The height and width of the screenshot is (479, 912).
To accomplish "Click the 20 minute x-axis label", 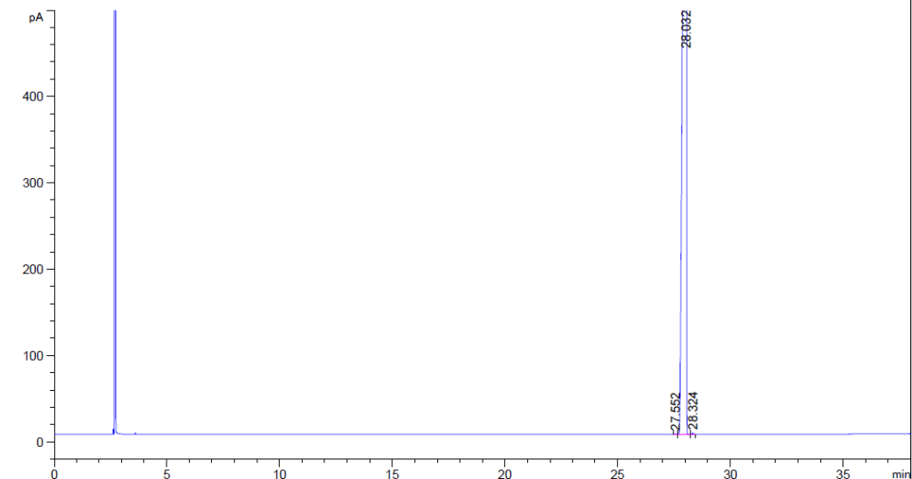I will click(x=505, y=474).
